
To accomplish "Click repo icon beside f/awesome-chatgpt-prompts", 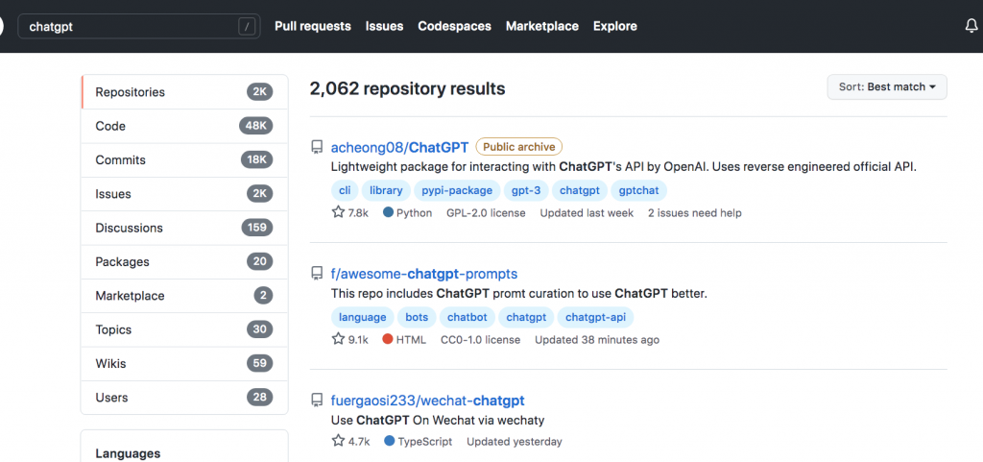I will pyautogui.click(x=317, y=274).
